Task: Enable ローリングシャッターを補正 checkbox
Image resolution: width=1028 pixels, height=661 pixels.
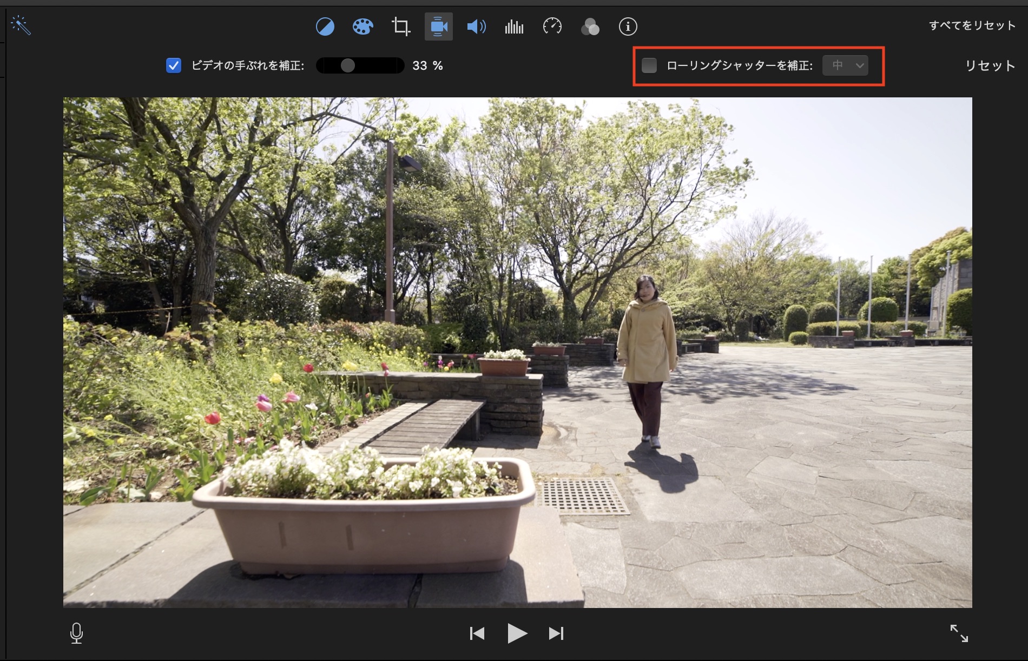Action: pyautogui.click(x=649, y=65)
